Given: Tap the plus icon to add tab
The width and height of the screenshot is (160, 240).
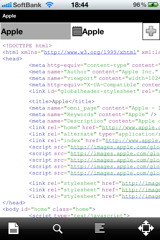Looking at the screenshot, I should (x=151, y=31).
